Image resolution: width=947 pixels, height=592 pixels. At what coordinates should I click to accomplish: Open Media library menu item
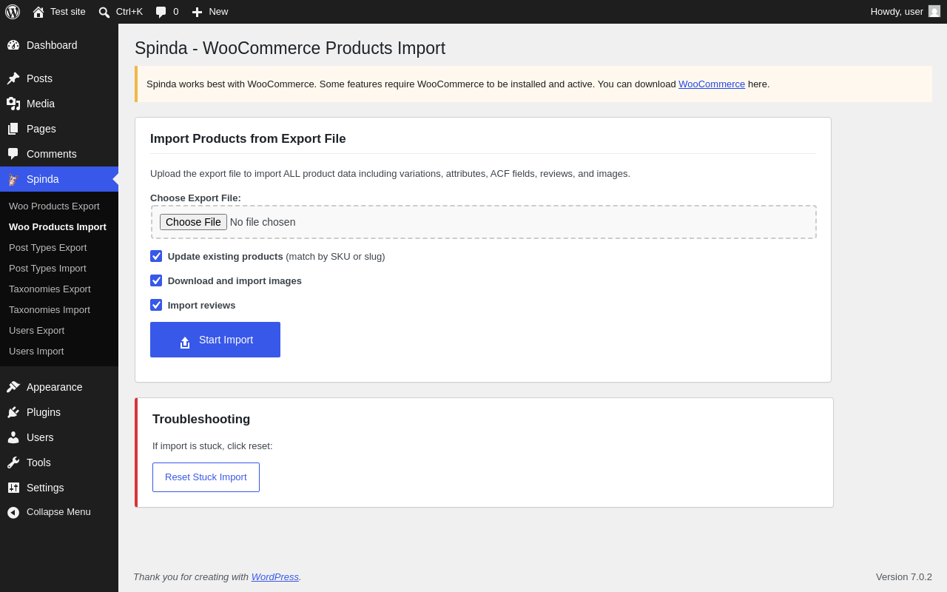pos(59,104)
